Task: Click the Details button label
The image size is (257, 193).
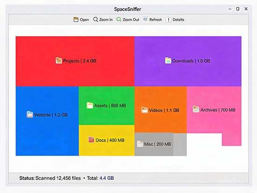Action: 178,20
